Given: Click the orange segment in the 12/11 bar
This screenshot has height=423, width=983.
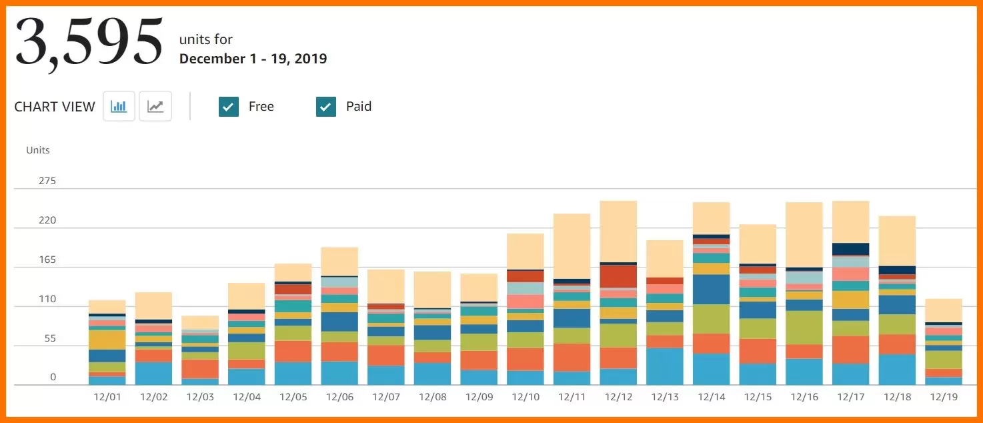Looking at the screenshot, I should click(572, 358).
